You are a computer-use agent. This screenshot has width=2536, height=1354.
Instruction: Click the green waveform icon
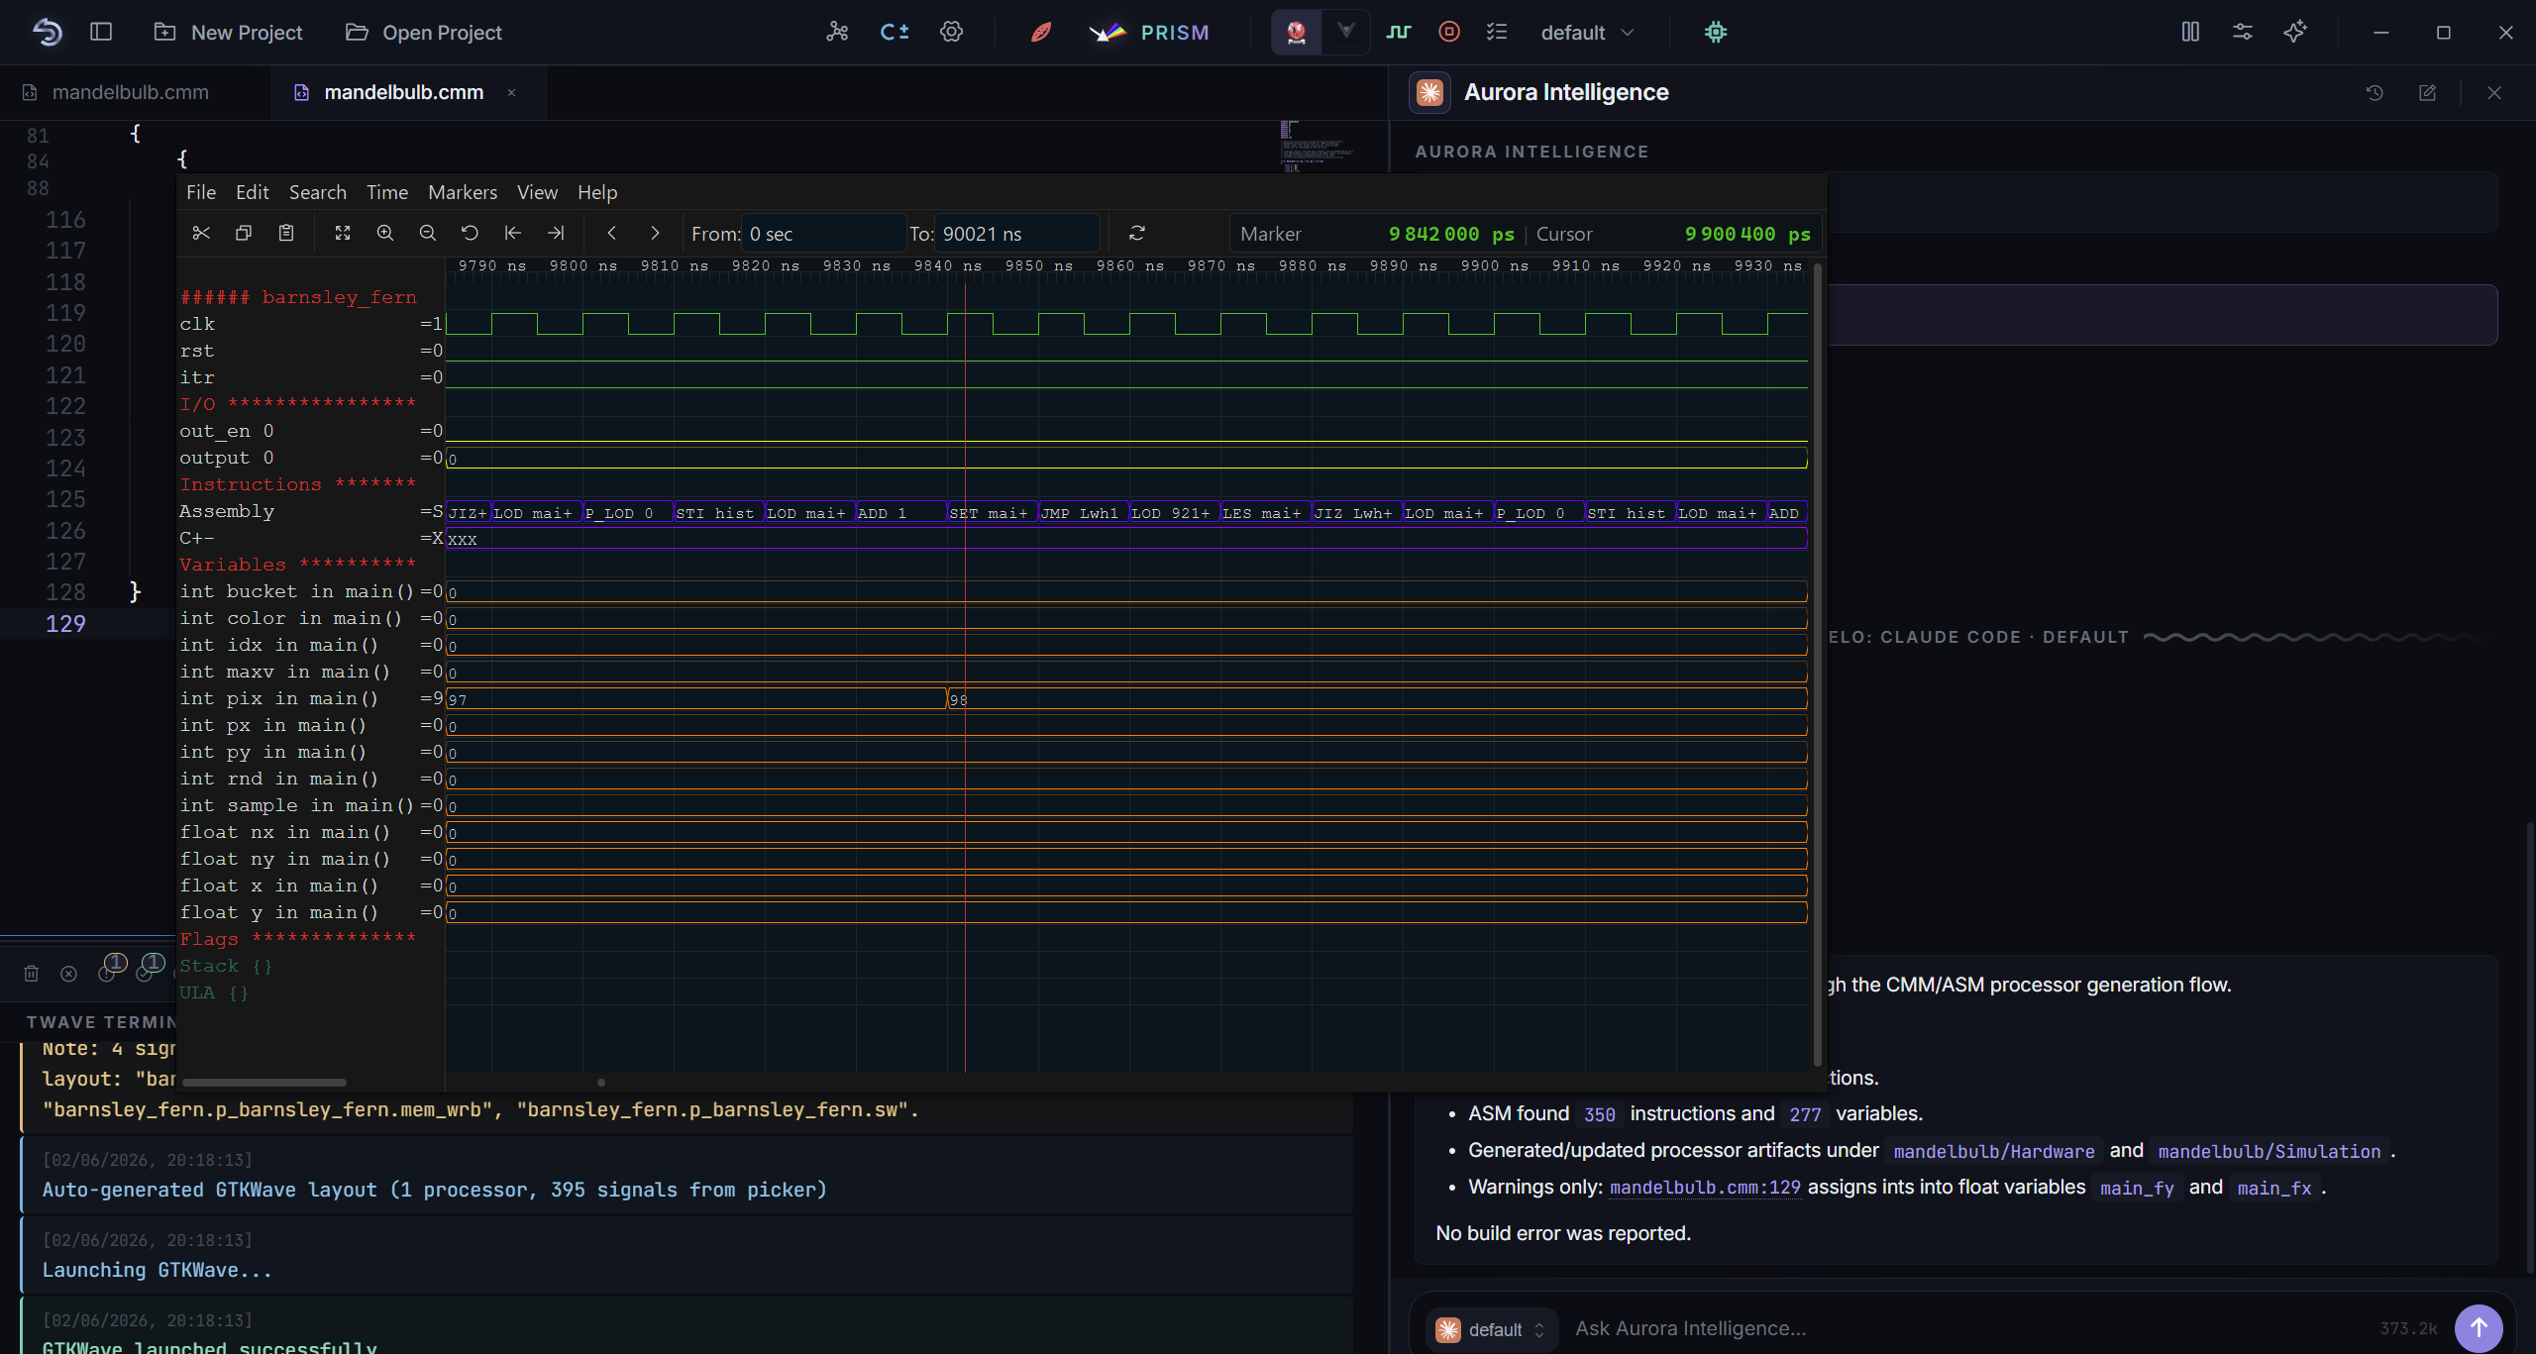1399,32
